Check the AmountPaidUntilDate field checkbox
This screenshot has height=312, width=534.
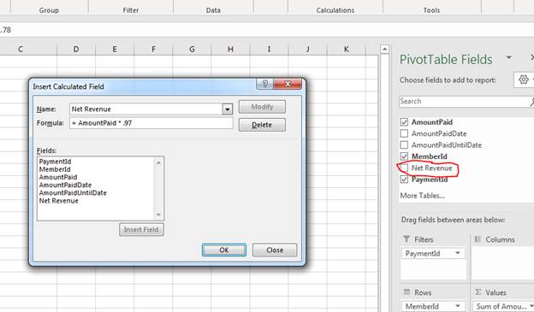(x=404, y=145)
